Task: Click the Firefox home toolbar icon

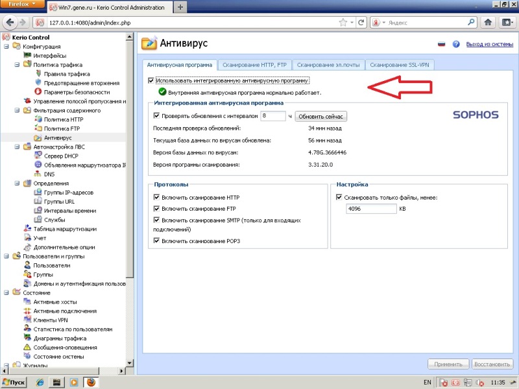Action: pos(488,22)
